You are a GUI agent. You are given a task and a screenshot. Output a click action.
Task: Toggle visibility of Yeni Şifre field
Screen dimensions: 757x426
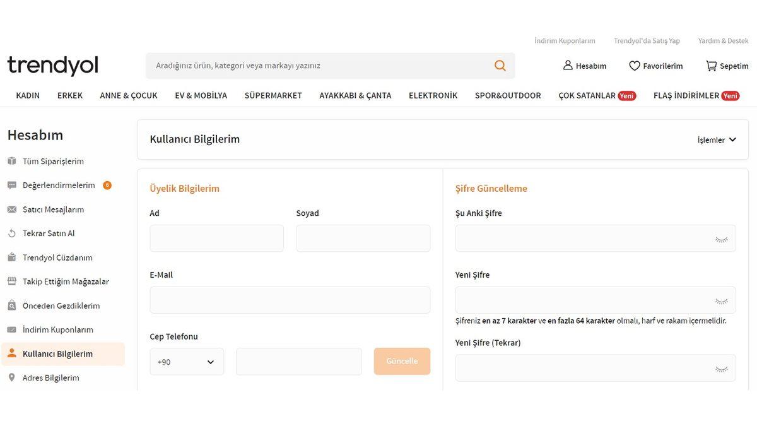(721, 301)
